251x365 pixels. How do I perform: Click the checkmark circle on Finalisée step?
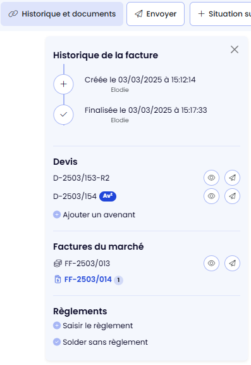click(x=64, y=115)
